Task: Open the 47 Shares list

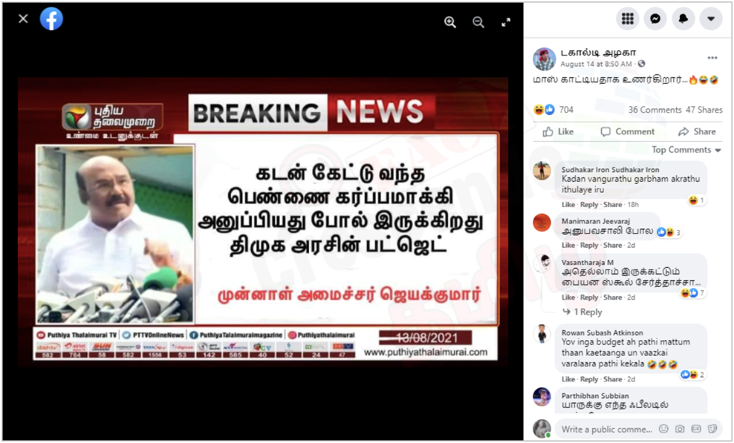Action: coord(704,110)
